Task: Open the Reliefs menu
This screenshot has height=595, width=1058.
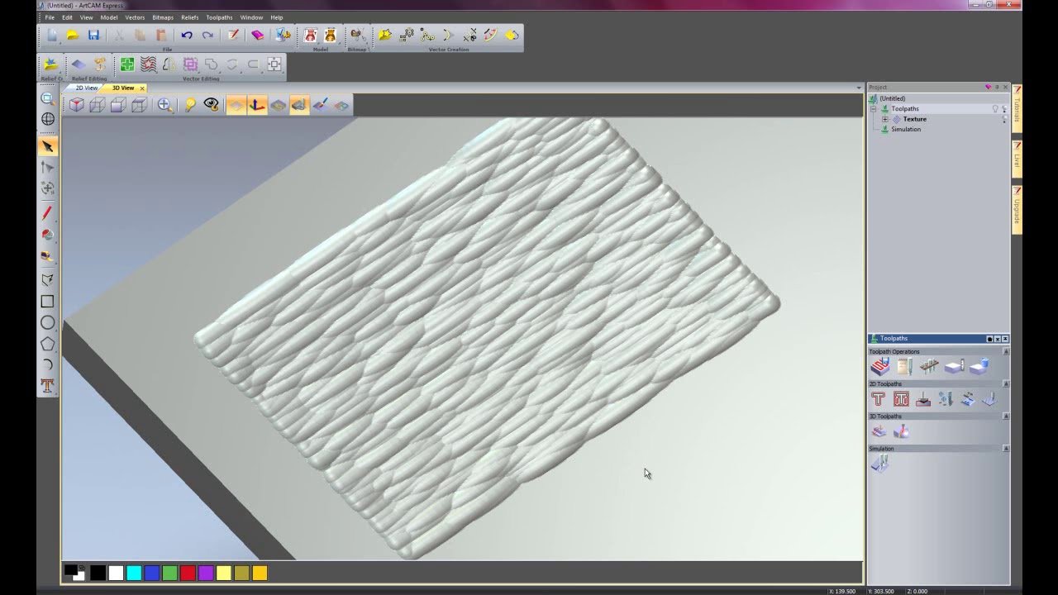Action: [x=189, y=17]
